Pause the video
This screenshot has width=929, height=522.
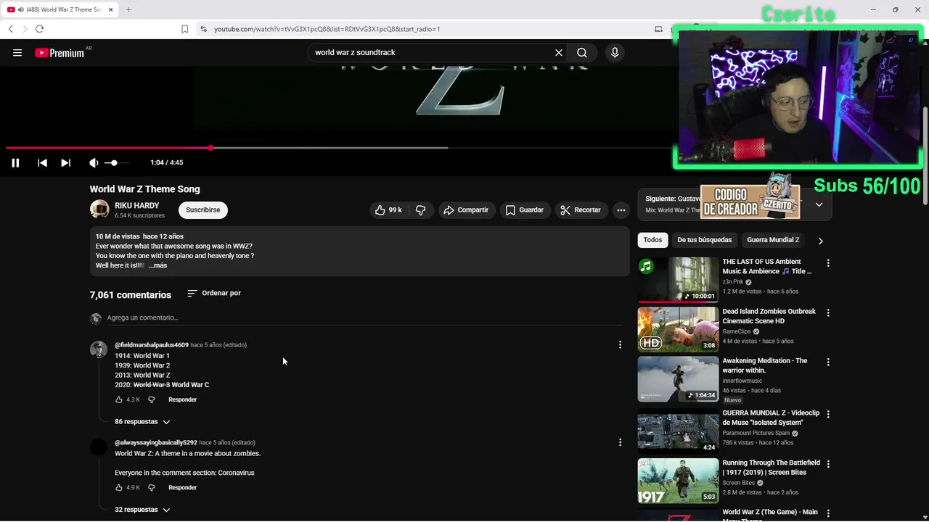point(15,162)
